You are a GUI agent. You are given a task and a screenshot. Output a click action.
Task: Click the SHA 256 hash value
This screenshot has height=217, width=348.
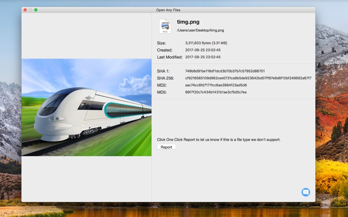click(248, 78)
